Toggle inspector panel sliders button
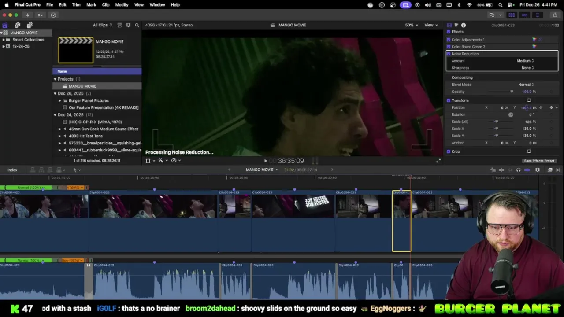Viewport: 564px width, 317px height. pos(537,15)
